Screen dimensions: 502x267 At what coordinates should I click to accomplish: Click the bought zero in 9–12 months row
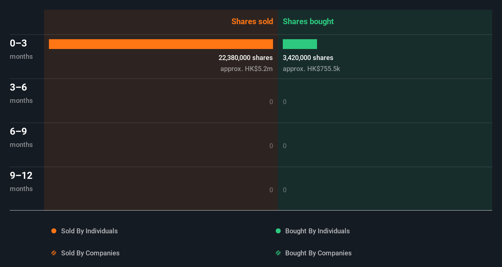285,190
